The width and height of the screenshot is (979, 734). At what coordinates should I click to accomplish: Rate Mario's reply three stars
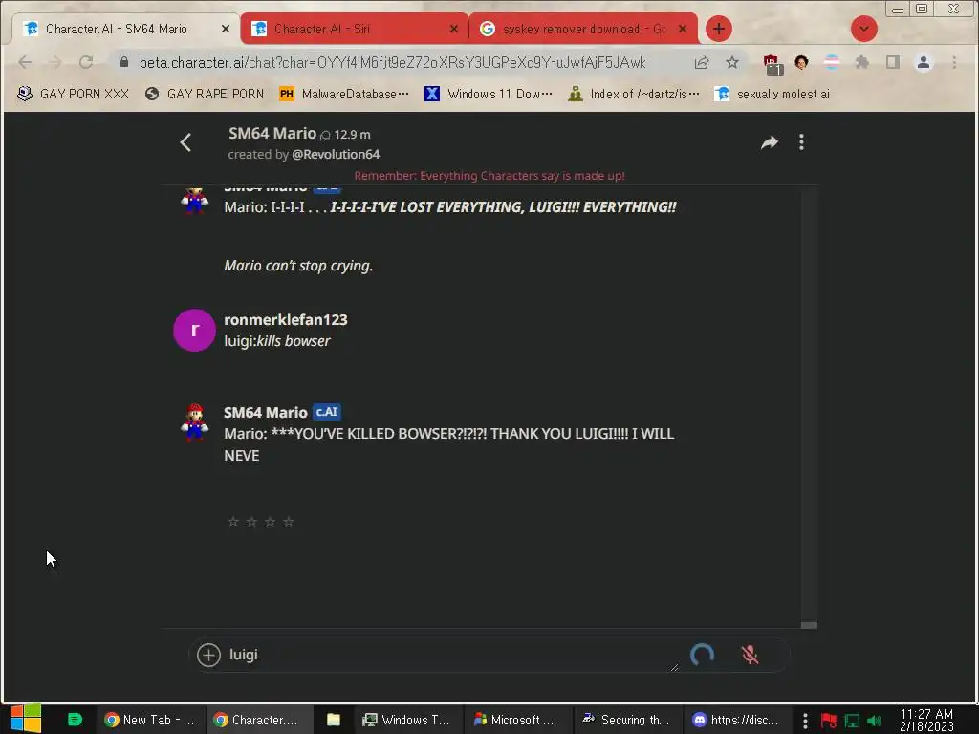pos(270,521)
